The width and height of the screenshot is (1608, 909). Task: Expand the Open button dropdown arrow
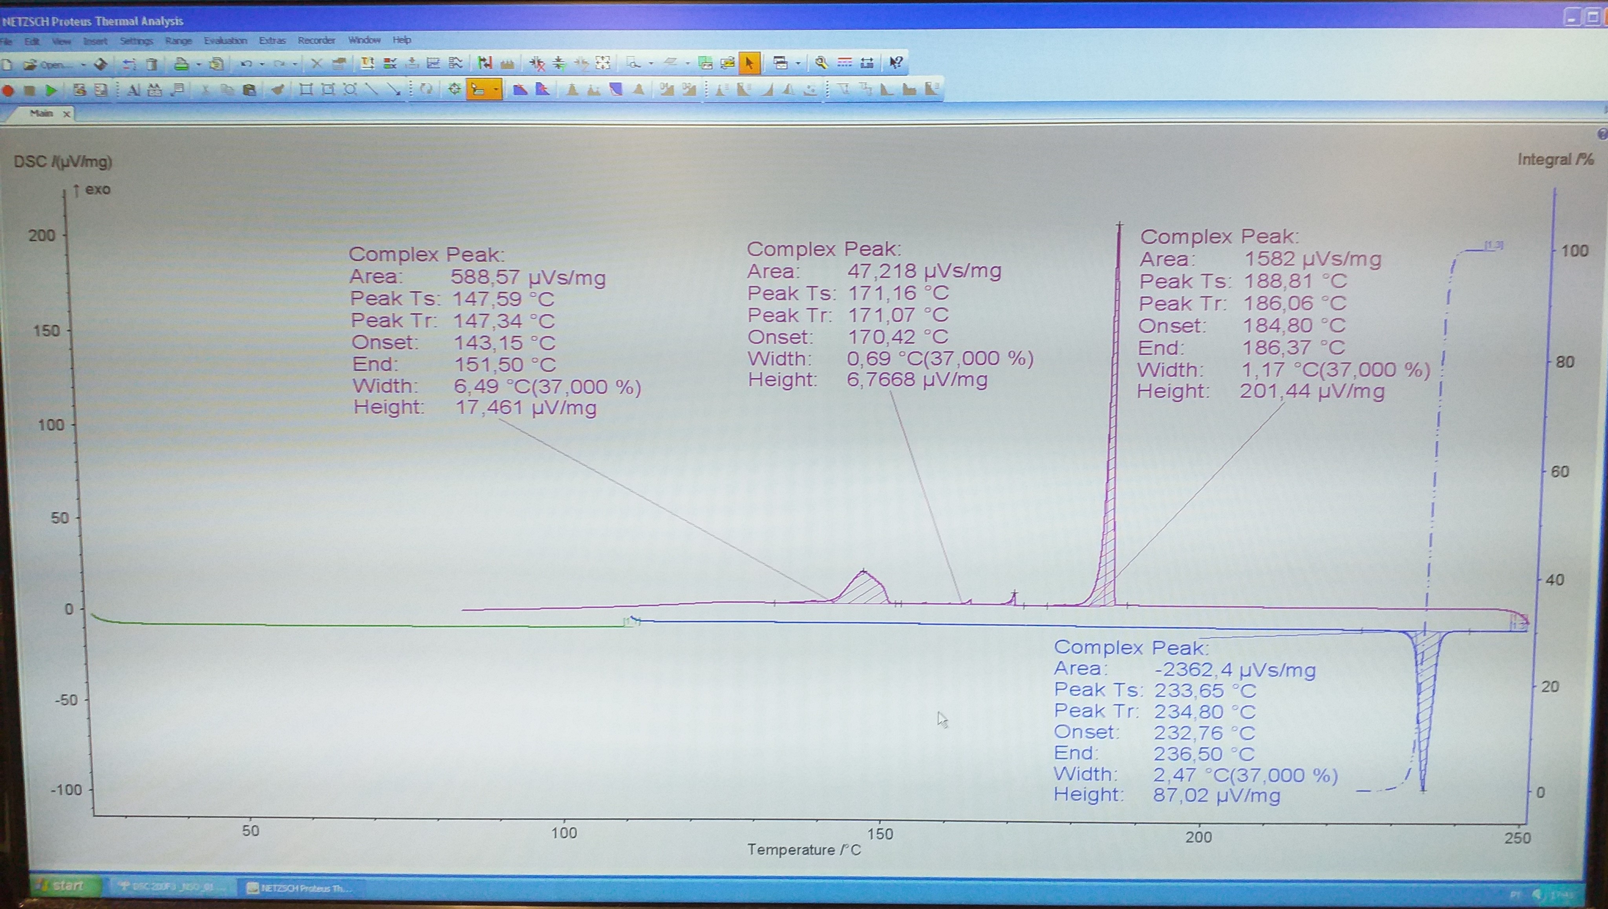tap(84, 64)
